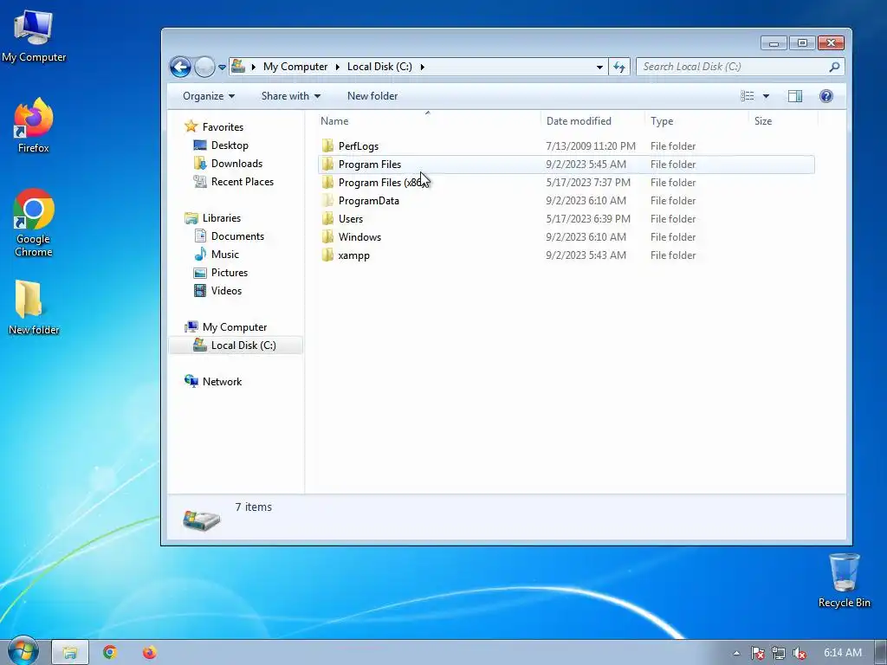This screenshot has height=665, width=887.
Task: Select the Google Chrome desktop shortcut
Action: click(x=34, y=223)
